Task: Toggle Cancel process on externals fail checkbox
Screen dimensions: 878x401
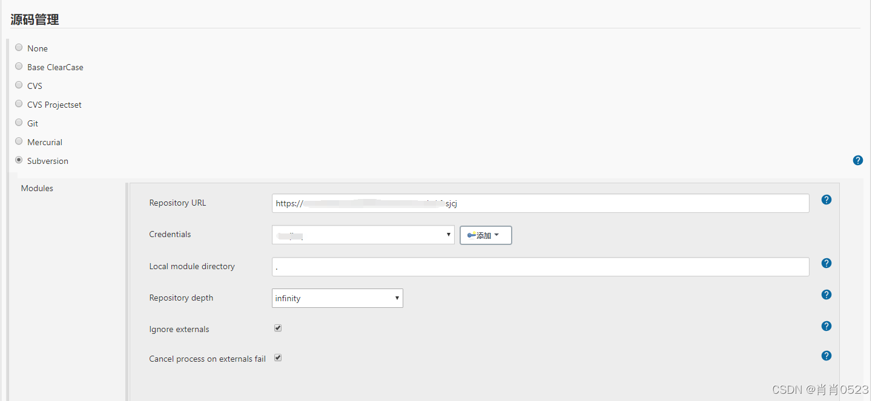Action: pyautogui.click(x=278, y=357)
